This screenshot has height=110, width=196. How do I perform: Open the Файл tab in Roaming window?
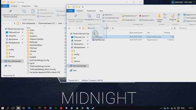5,6
